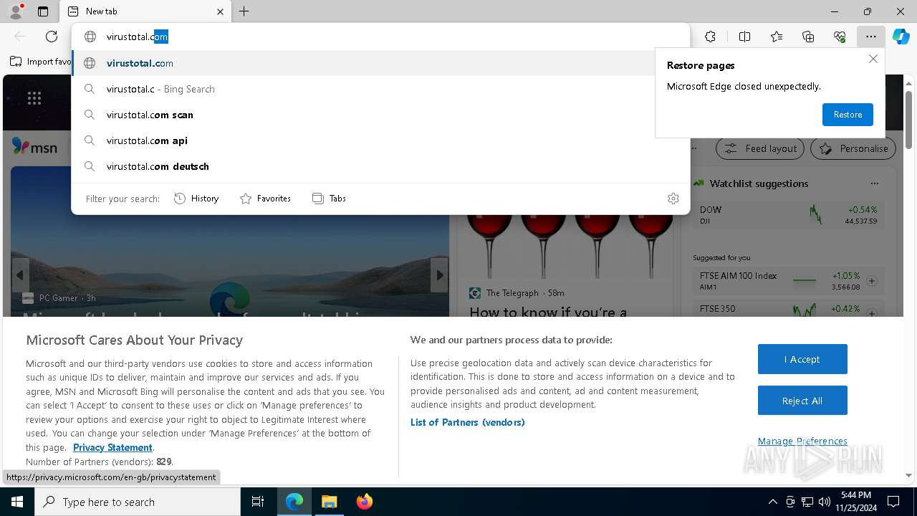This screenshot has width=917, height=516.
Task: Choose 'virustotal.com deutsch' suggestion
Action: (380, 166)
